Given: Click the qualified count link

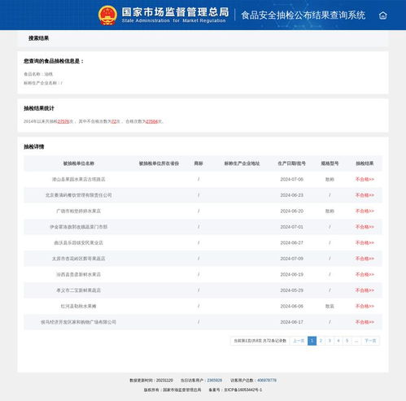Looking at the screenshot, I should pos(151,121).
